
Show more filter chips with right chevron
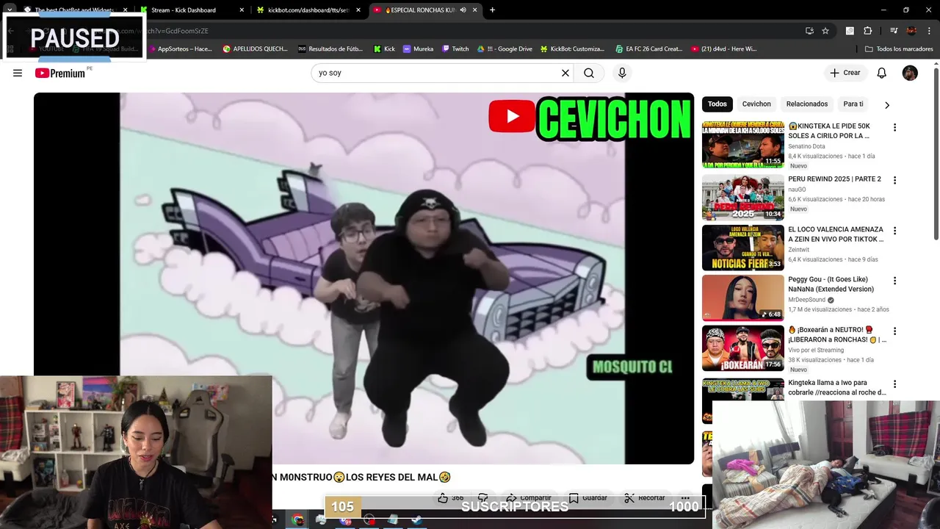887,105
